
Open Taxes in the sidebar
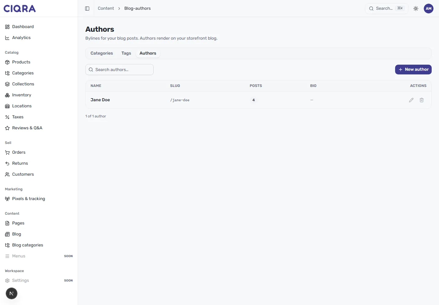pyautogui.click(x=39, y=117)
